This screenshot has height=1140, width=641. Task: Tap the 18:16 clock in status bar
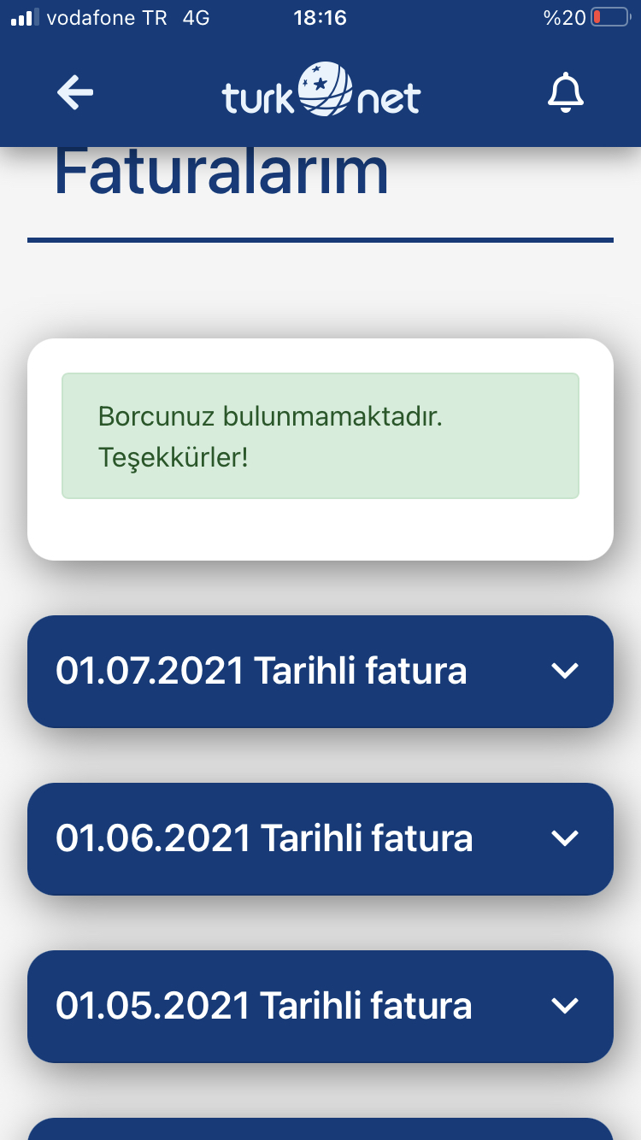pos(320,17)
